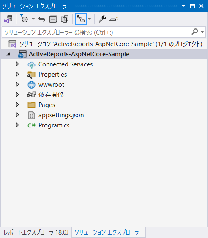Open pending changes filter dropdown arrow
This screenshot has height=238, width=208.
click(x=33, y=19)
